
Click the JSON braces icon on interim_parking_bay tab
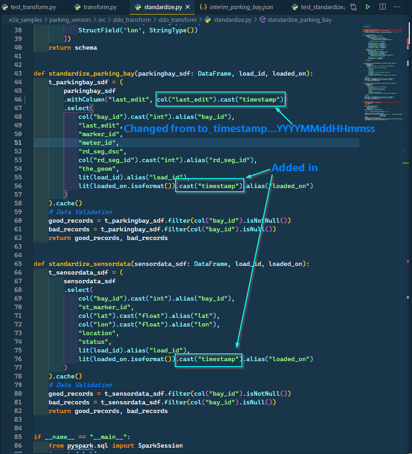203,7
